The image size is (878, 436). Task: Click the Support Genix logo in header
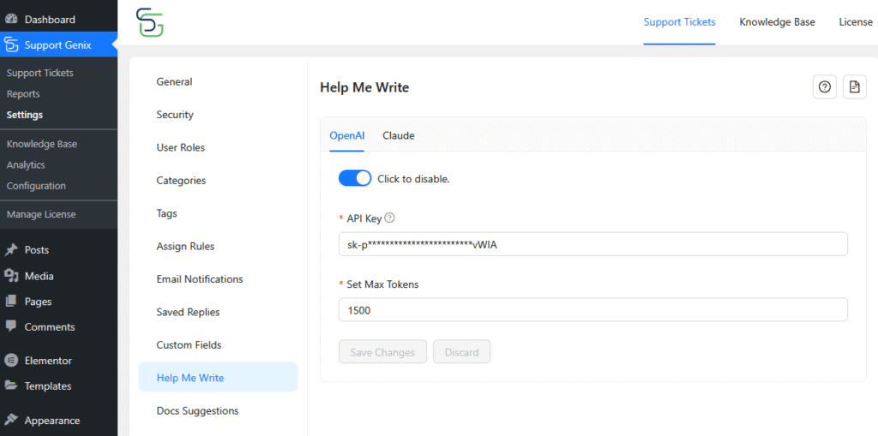click(150, 22)
